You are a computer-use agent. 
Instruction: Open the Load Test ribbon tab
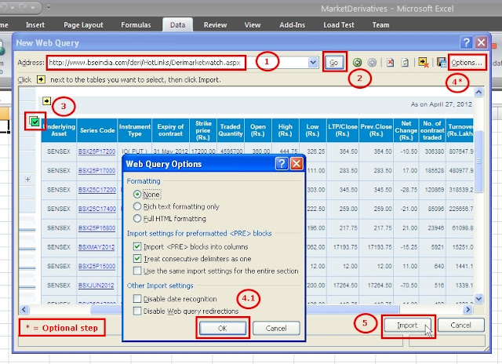point(339,25)
